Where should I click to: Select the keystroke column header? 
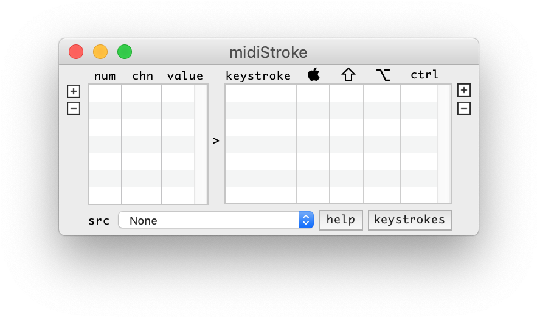(x=258, y=75)
